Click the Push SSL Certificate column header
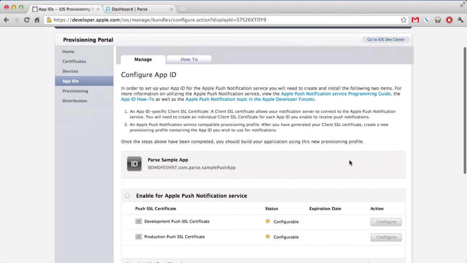Viewport: 467px width, 263px height. 156,209
